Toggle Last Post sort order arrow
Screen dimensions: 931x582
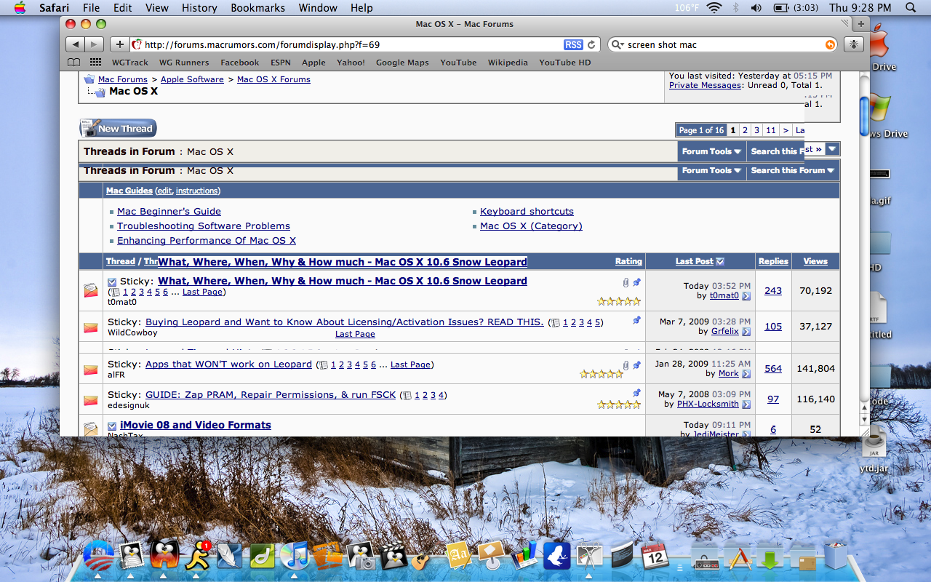click(x=720, y=261)
